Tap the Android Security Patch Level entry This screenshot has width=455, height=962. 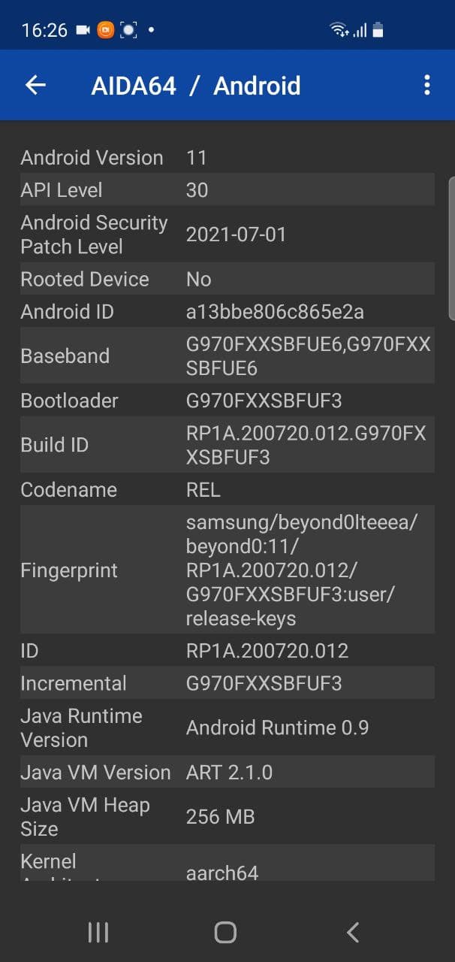[x=227, y=234]
